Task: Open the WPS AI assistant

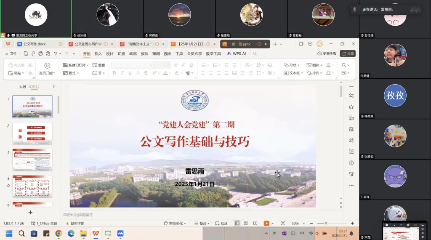Action: click(237, 53)
